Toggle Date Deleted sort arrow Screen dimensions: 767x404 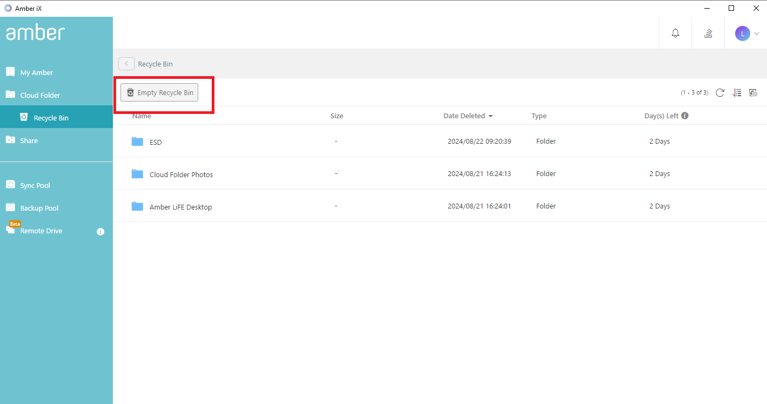tap(490, 116)
